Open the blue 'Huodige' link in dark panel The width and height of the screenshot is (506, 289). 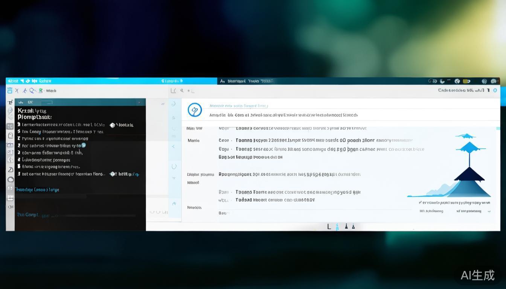tap(37, 190)
